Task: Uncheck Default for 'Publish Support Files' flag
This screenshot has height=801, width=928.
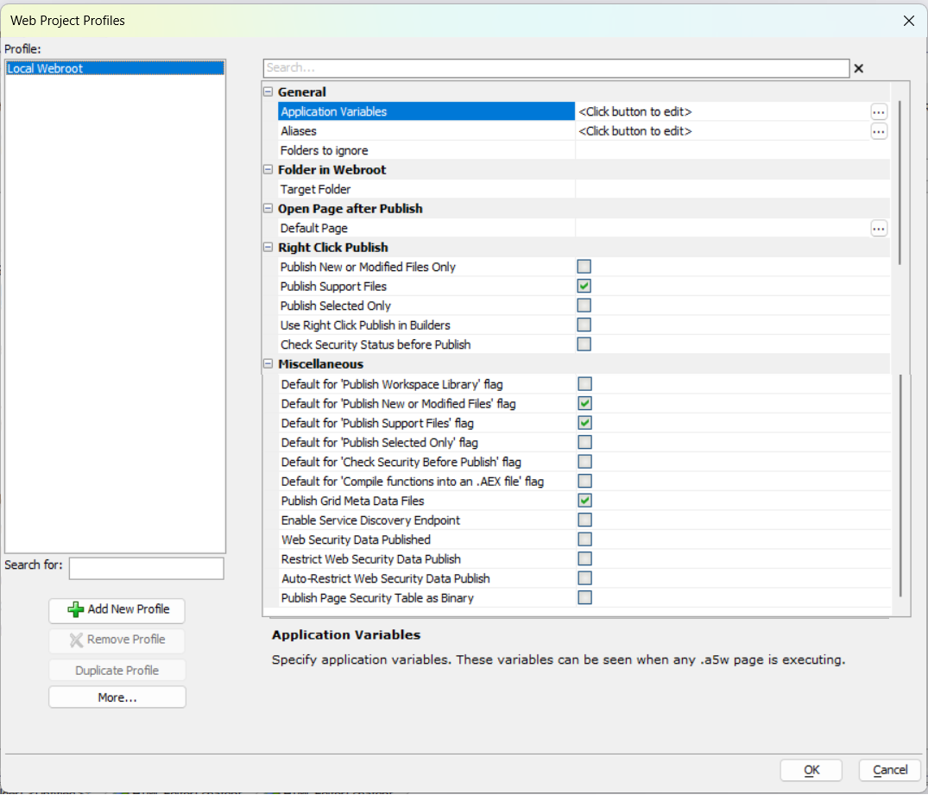Action: click(584, 423)
